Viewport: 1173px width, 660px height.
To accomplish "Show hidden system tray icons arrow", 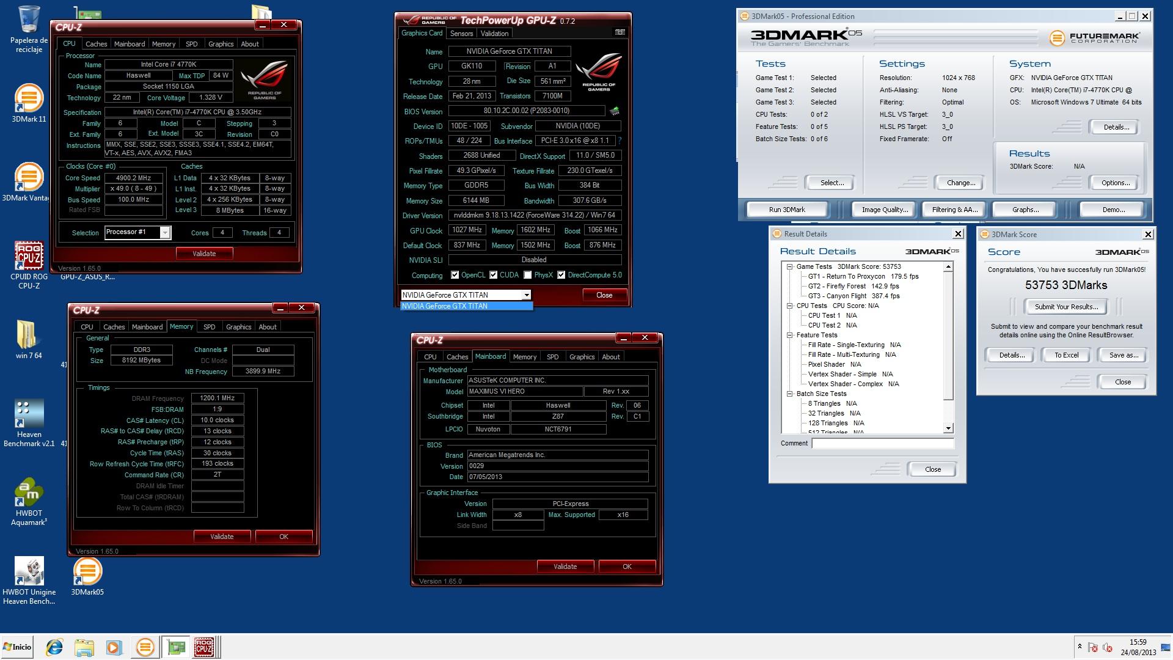I will [1080, 647].
